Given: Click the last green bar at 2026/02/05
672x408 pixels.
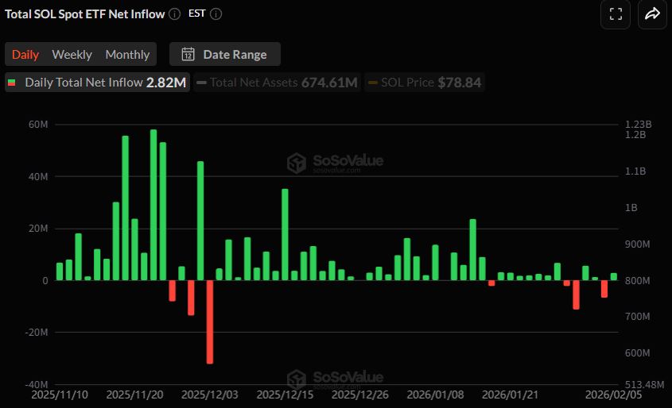Looking at the screenshot, I should [614, 276].
